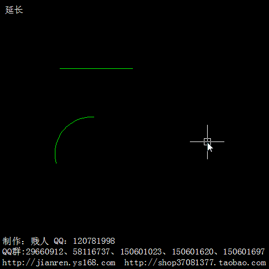Image resolution: width=269 pixels, height=269 pixels.
Task: Click the QQ群 number 150601697
Action: tap(244, 252)
